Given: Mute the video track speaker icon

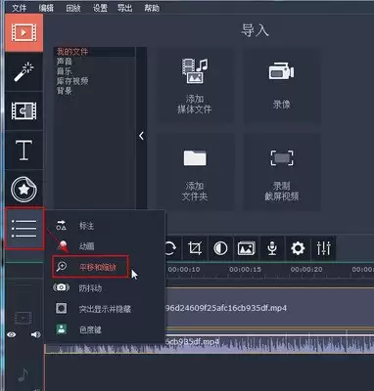Looking at the screenshot, I should (x=36, y=334).
